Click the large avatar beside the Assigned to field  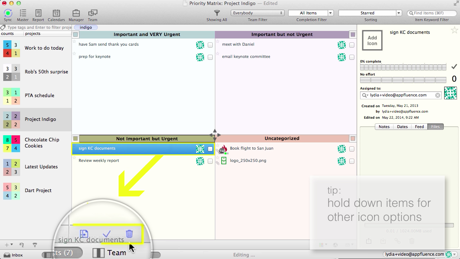451,93
